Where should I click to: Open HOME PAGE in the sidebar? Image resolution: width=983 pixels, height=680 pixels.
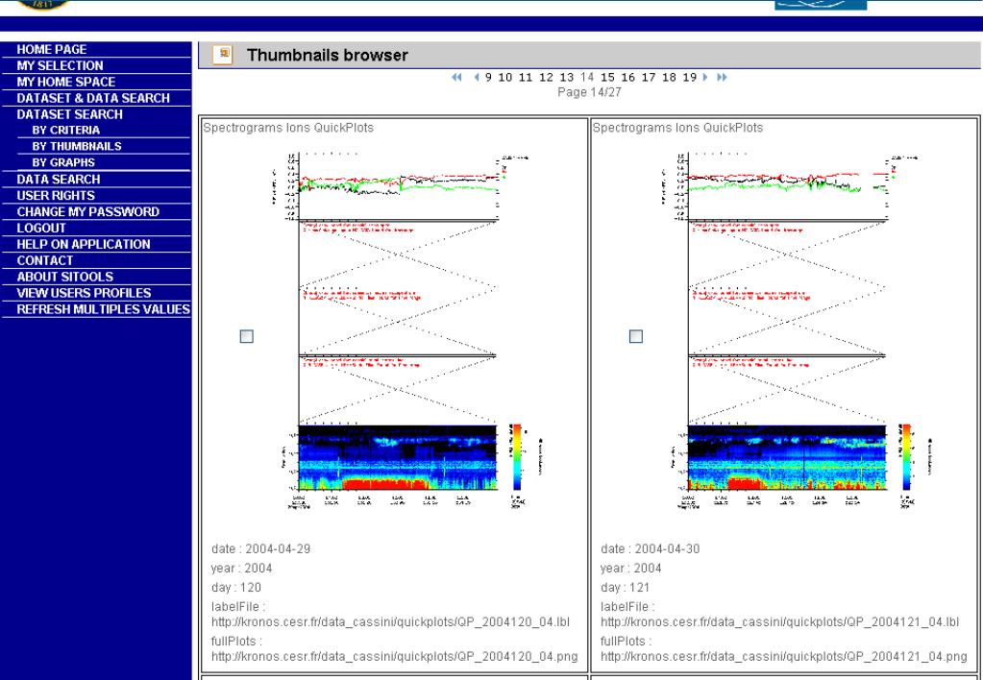click(x=52, y=50)
